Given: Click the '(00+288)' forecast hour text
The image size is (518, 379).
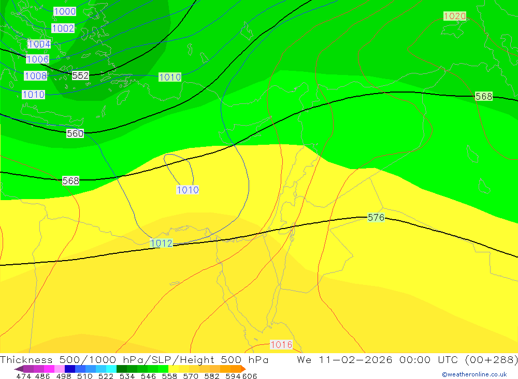Looking at the screenshot, I should 491,359.
